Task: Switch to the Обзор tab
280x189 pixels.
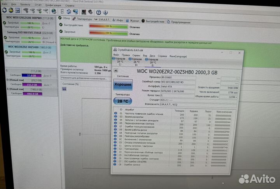Action: 65,18
